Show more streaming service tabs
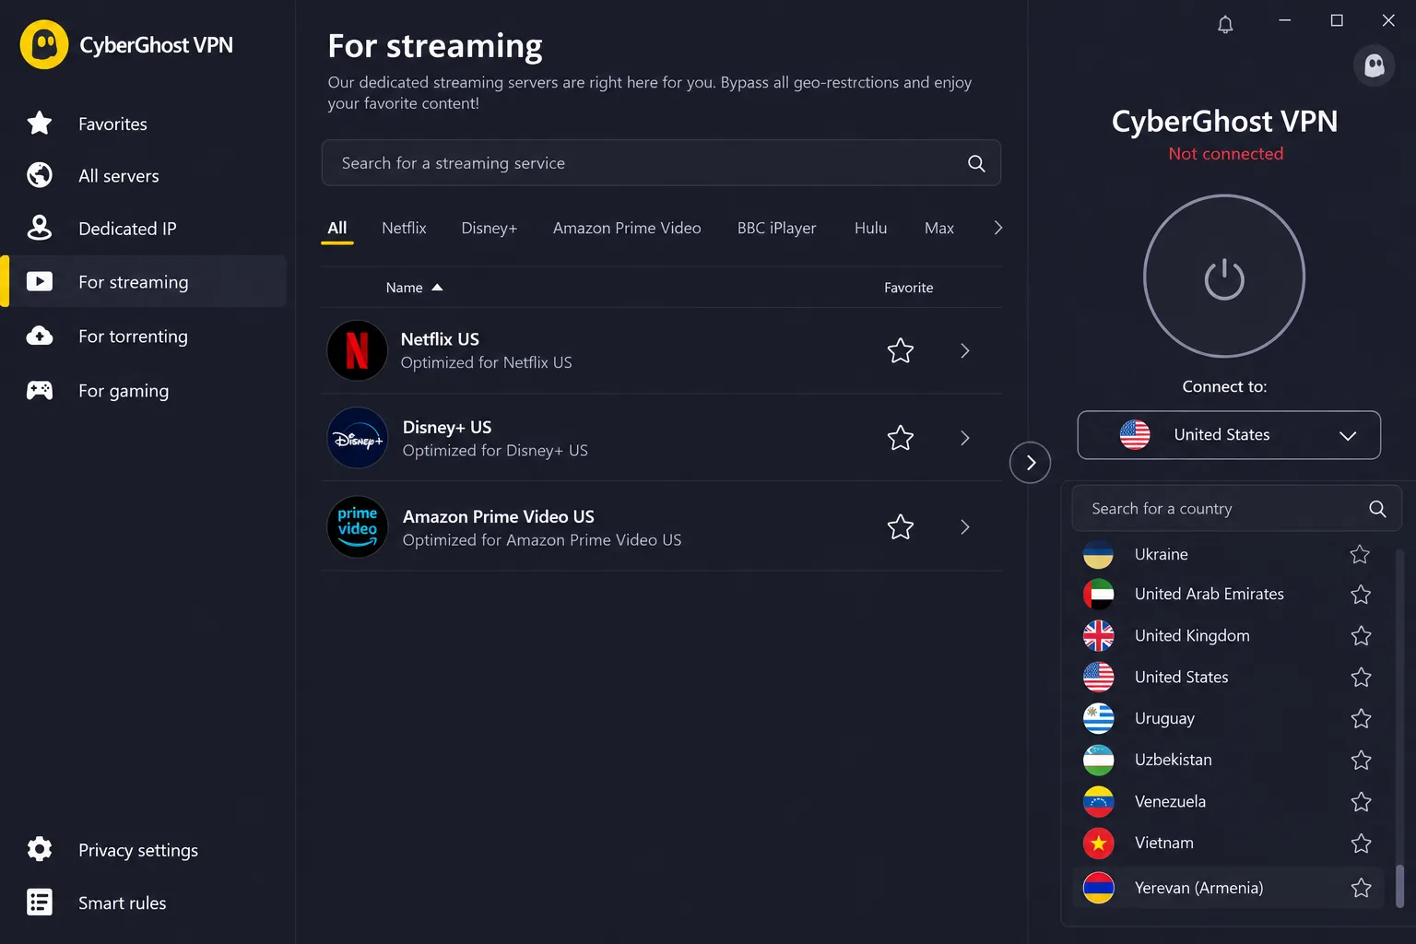1416x944 pixels. click(x=997, y=228)
